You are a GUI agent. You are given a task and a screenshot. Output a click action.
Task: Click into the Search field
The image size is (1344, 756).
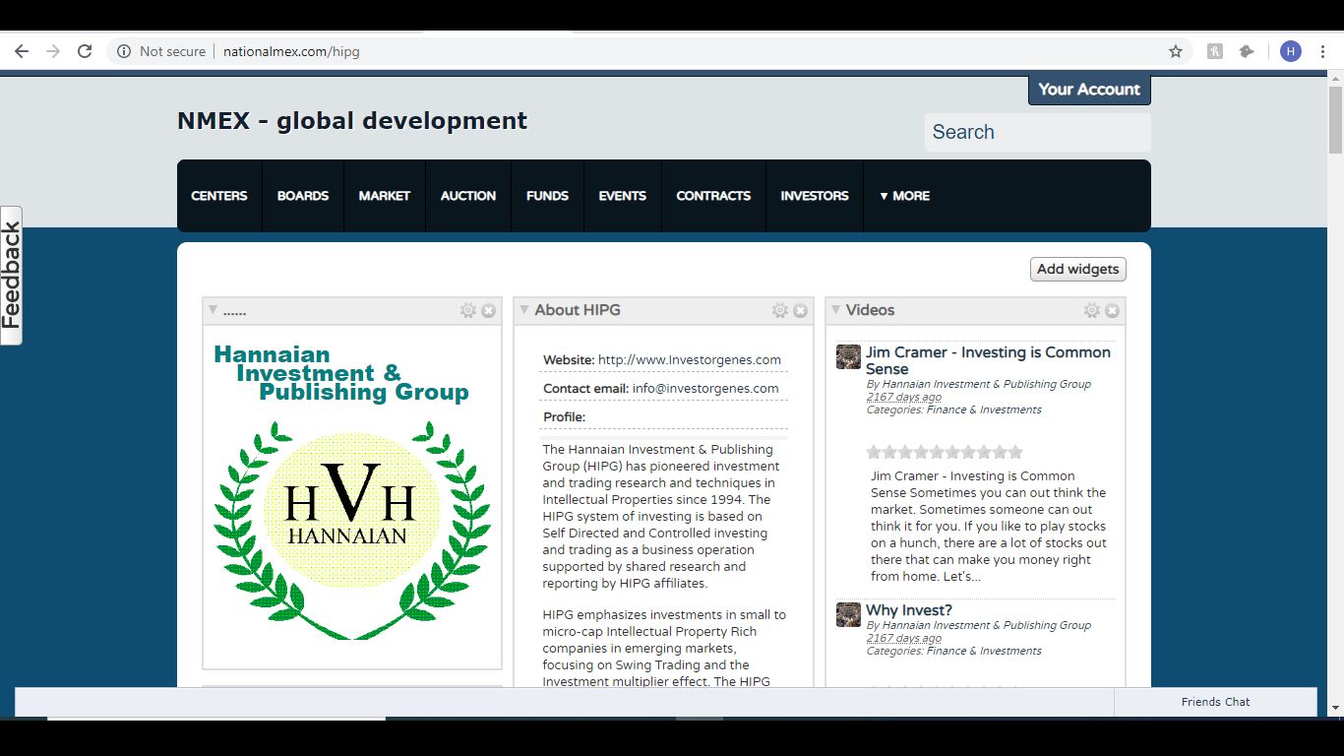click(x=1037, y=132)
